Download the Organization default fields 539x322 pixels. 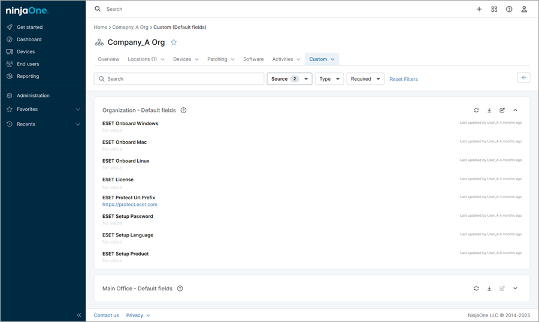pos(489,110)
